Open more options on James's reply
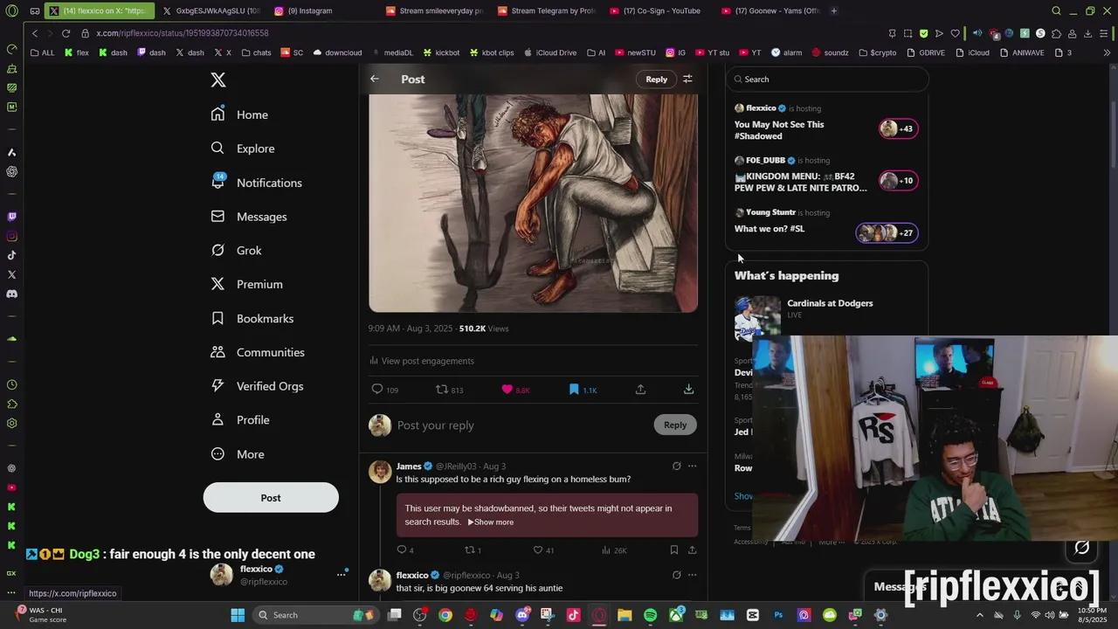Image resolution: width=1118 pixels, height=629 pixels. [x=692, y=467]
